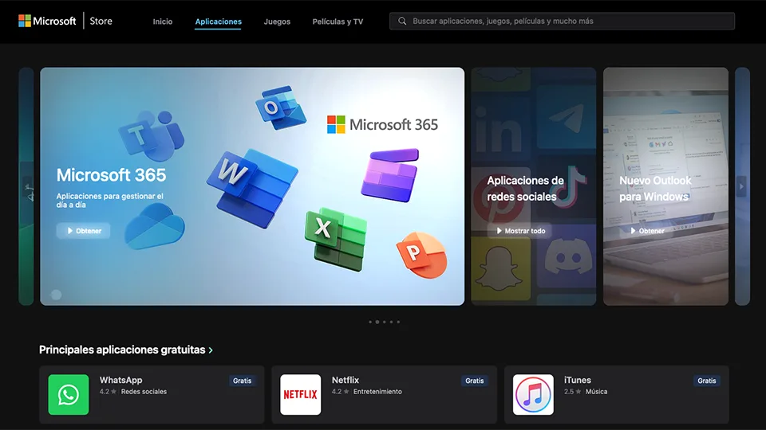Screen dimensions: 766x430
Task: Click the Snapchat ghost icon in social card
Action: tap(499, 268)
